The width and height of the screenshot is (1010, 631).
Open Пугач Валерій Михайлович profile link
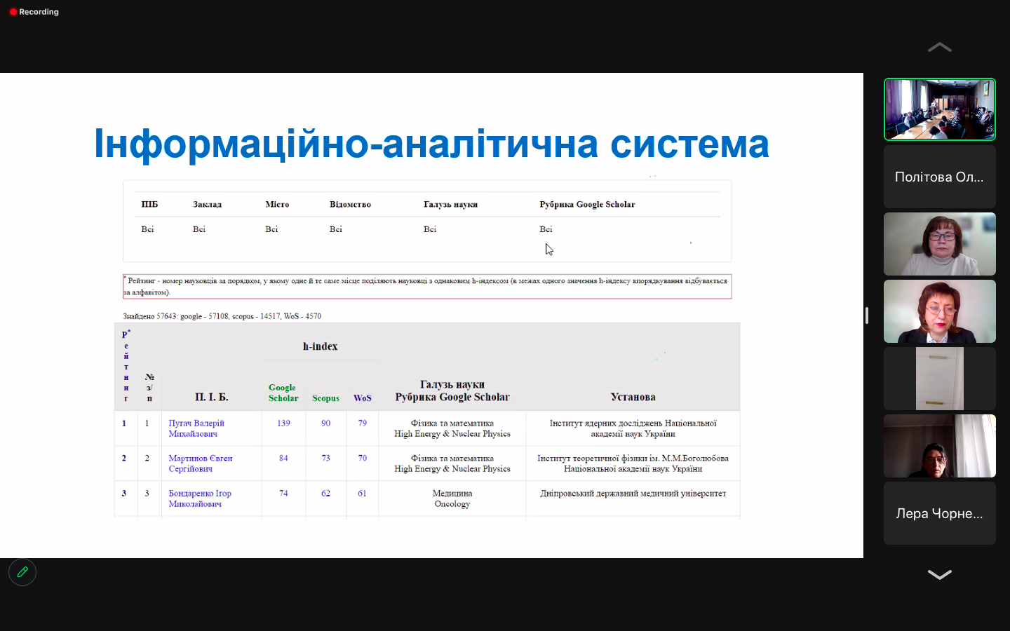click(196, 428)
